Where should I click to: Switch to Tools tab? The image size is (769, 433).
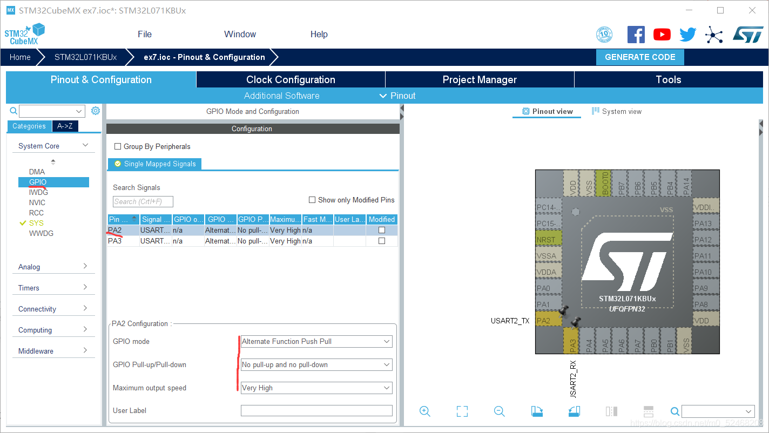point(669,79)
